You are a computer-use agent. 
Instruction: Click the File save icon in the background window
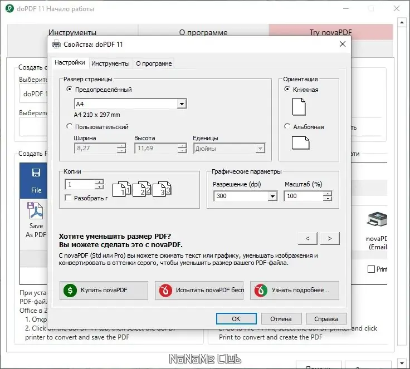tap(36, 173)
